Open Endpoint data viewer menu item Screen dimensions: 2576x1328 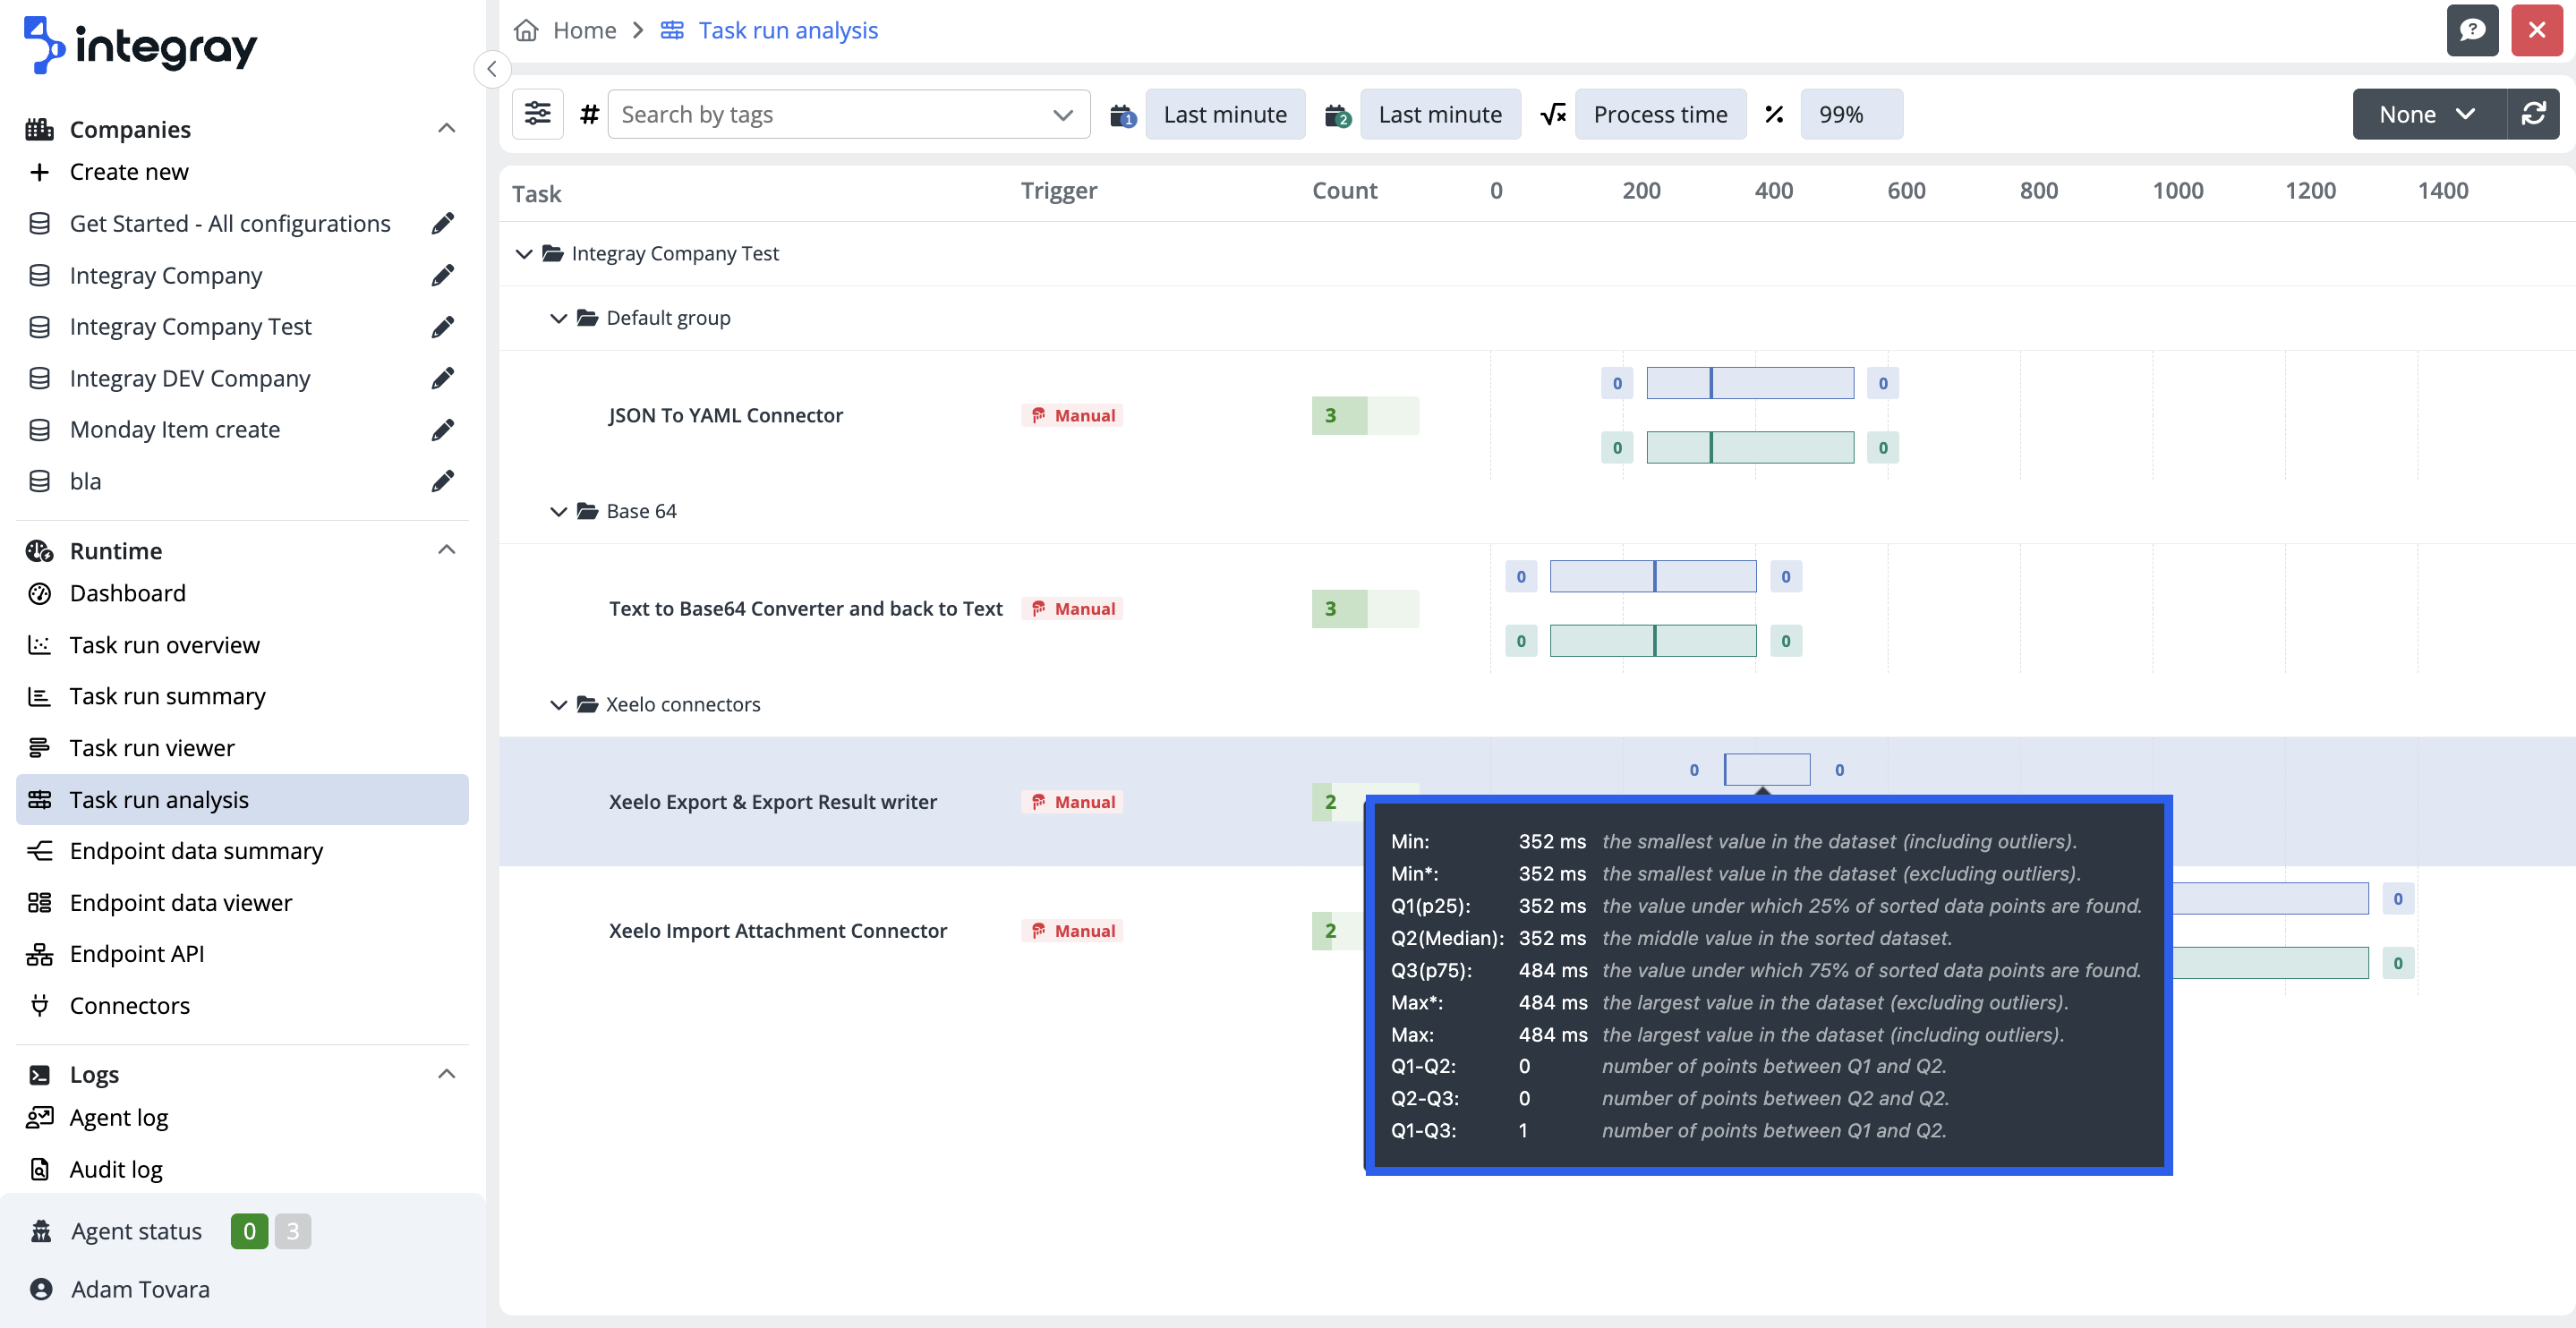tap(180, 903)
